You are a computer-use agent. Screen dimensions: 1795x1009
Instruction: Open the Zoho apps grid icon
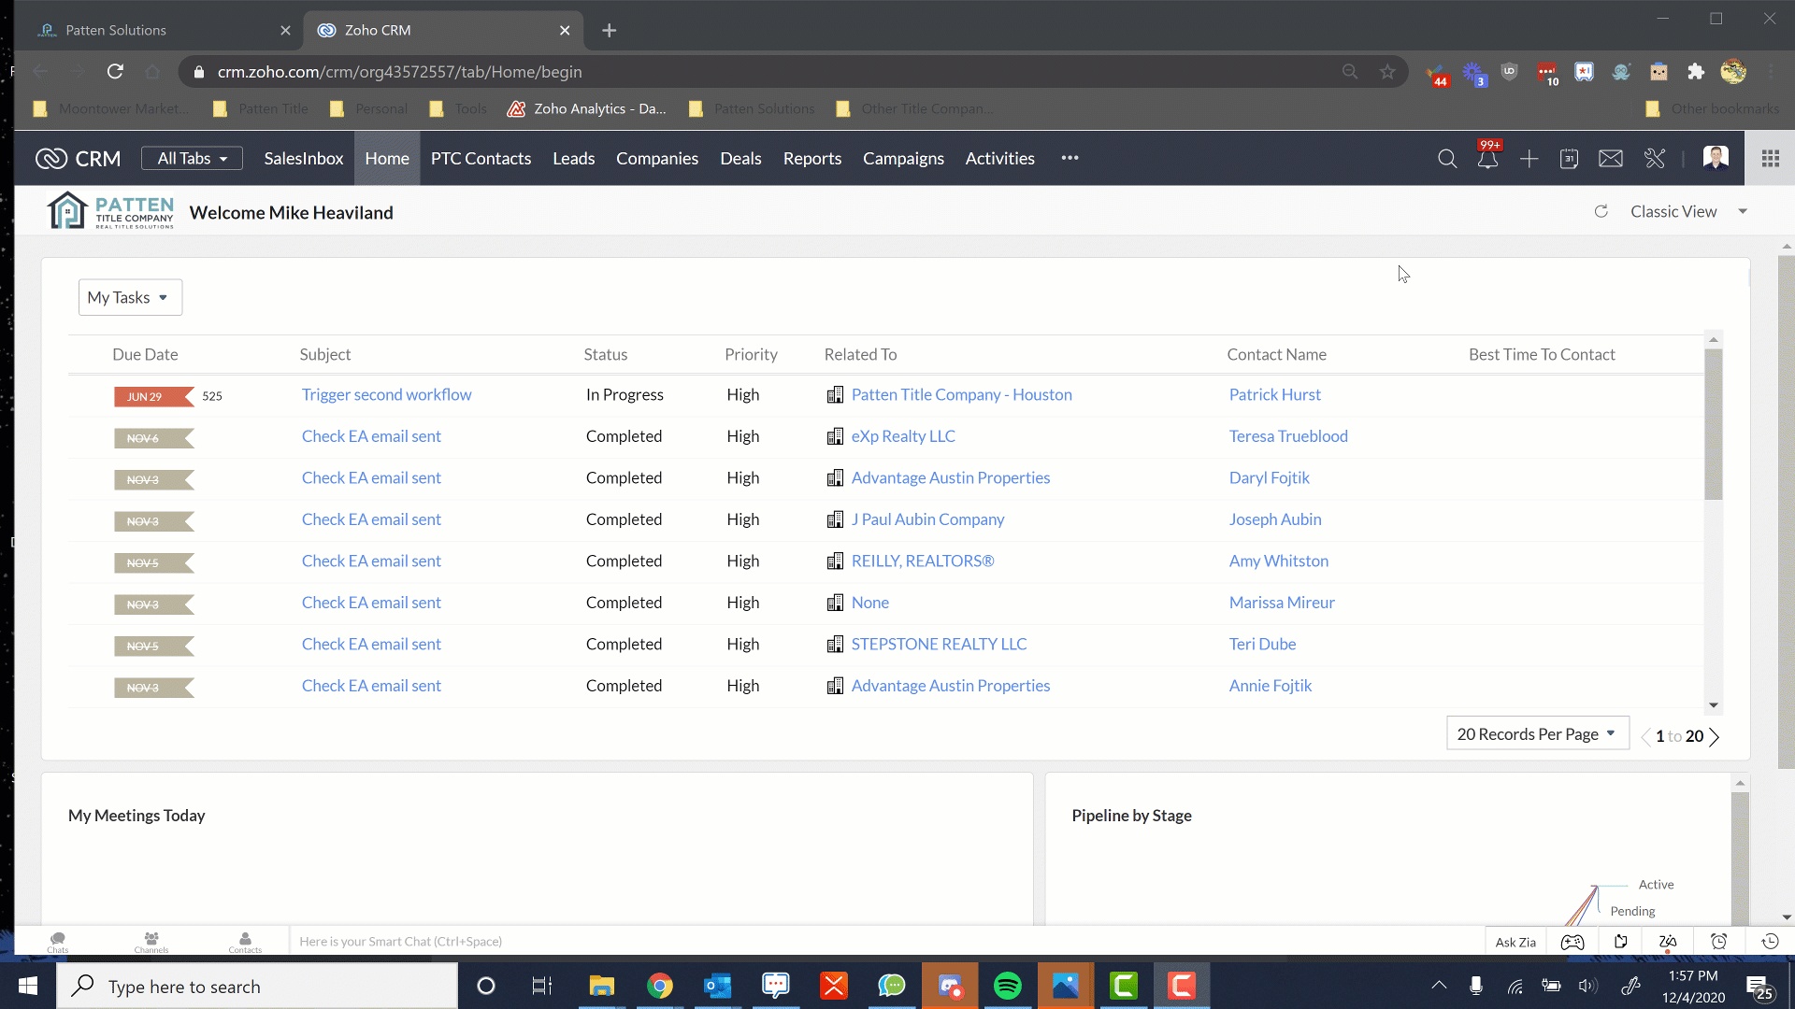pyautogui.click(x=1770, y=158)
